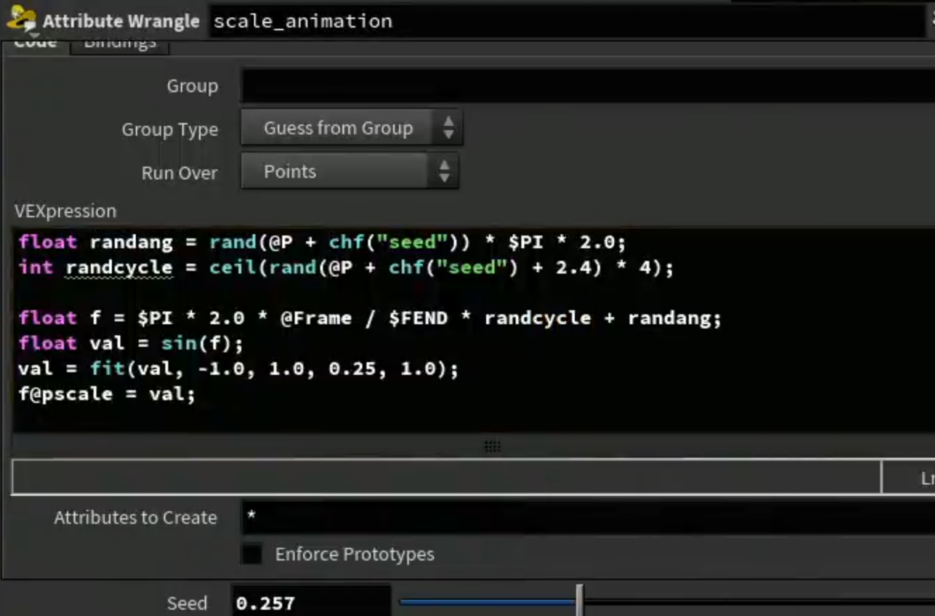
Task: Click the empty status bar below the editor
Action: [446, 478]
